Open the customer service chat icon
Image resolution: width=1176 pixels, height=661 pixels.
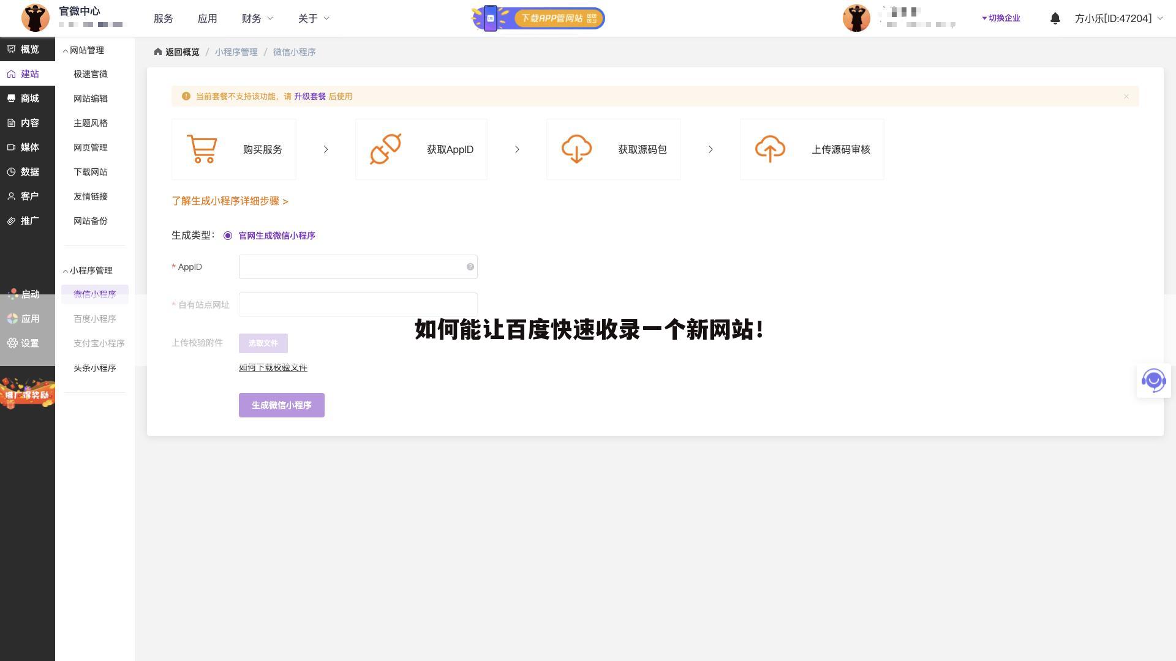point(1153,380)
